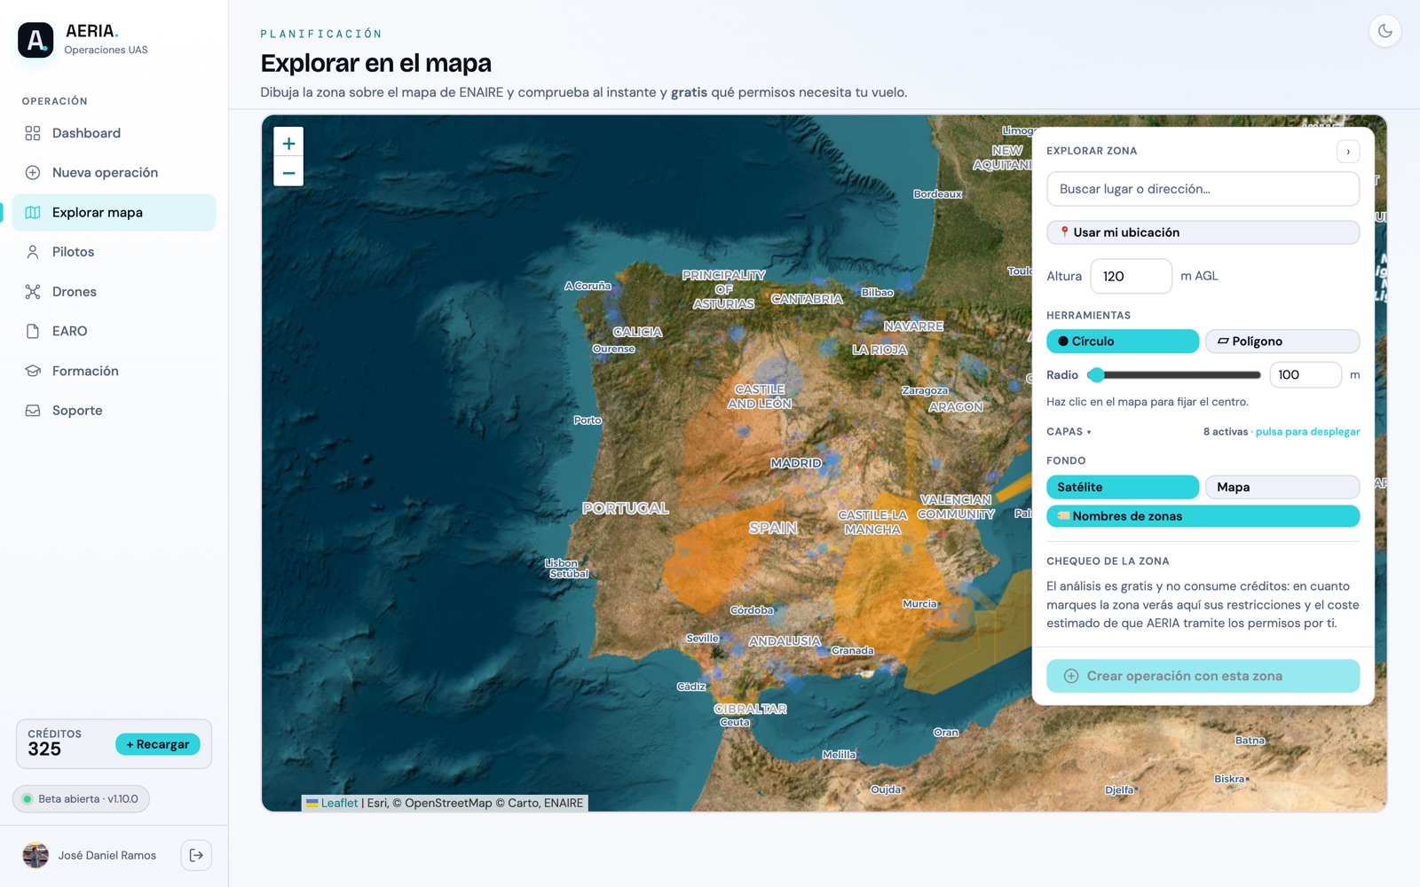
Task: Click the Soporte inbox icon
Action: [x=33, y=411]
